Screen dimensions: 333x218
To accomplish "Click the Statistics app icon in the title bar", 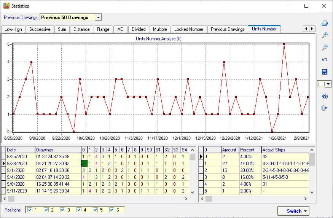I will tap(6, 6).
